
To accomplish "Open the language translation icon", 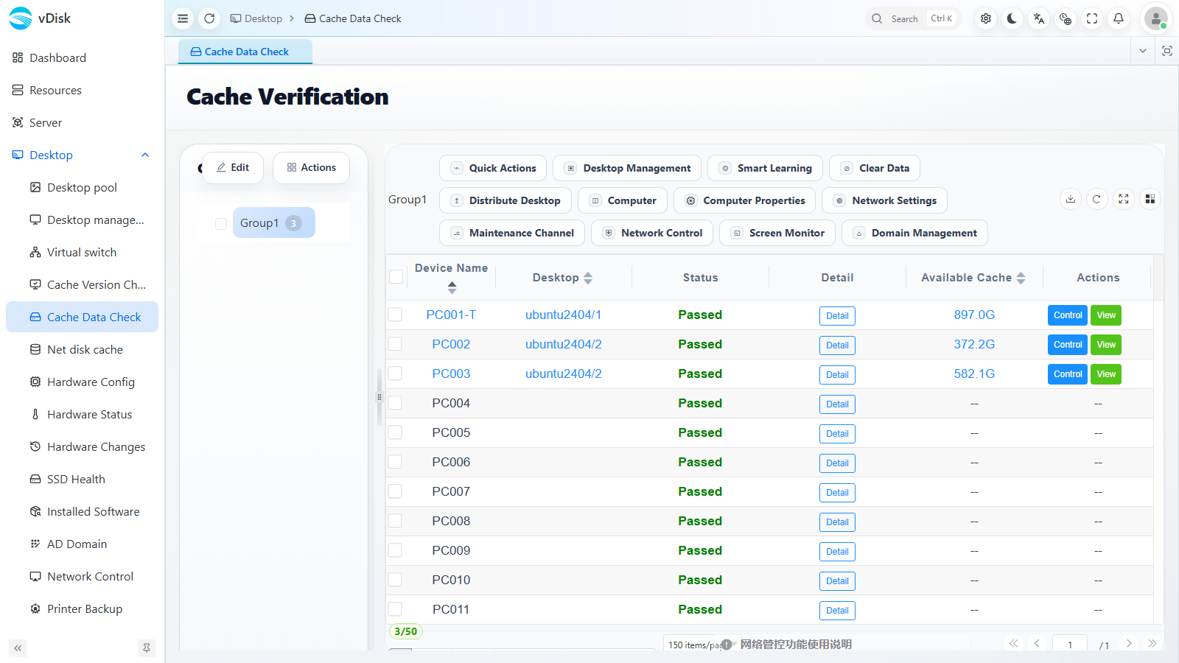I will coord(1039,18).
